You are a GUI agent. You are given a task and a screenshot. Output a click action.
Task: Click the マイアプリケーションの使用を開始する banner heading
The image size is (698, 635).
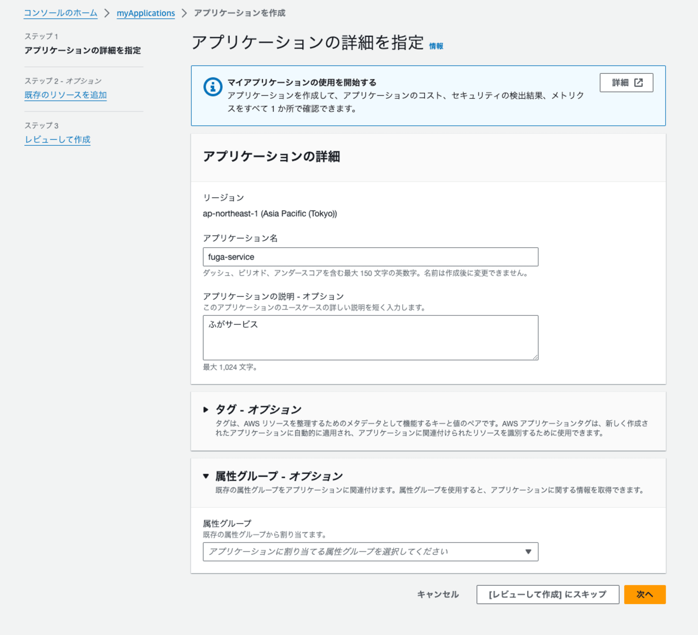[x=302, y=82]
